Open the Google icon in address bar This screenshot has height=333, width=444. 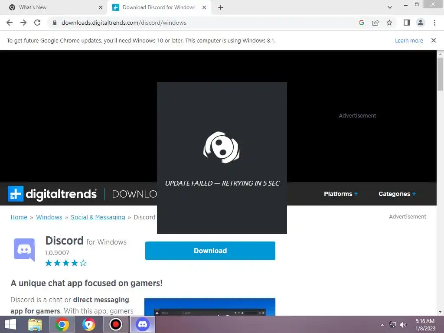361,23
